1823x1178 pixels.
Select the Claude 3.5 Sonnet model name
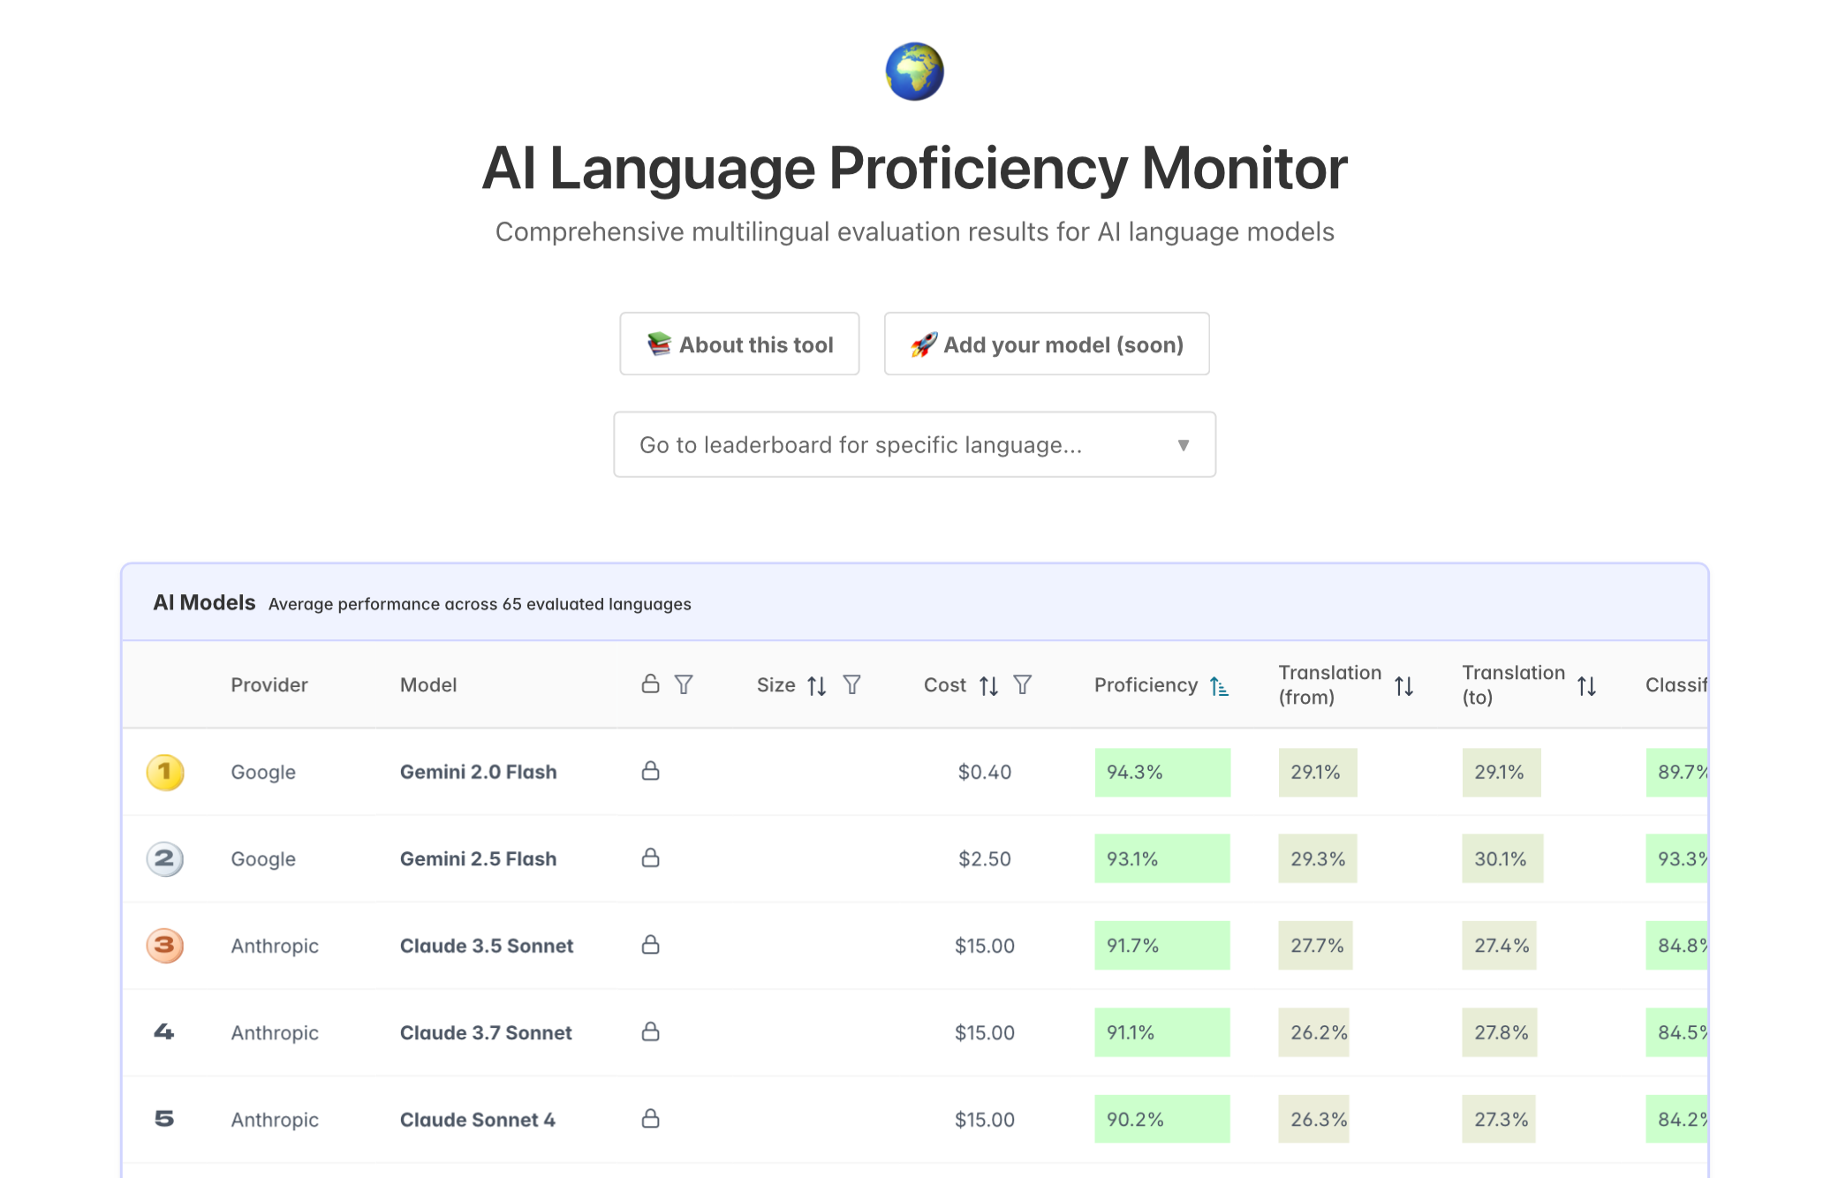487,946
